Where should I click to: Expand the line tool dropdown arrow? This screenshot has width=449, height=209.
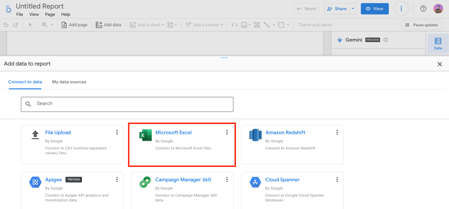coord(274,25)
